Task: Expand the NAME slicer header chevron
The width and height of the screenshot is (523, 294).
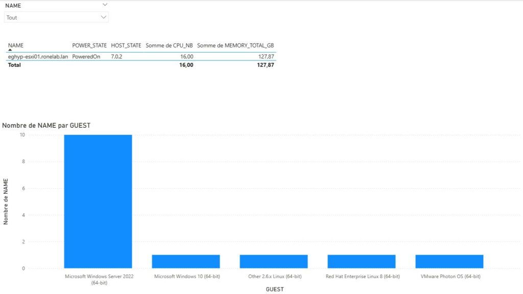Action: coord(105,5)
